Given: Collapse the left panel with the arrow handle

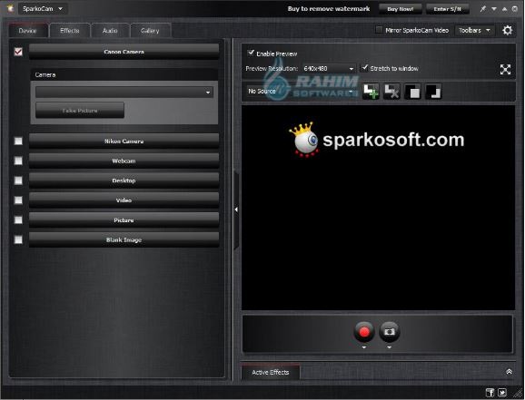Looking at the screenshot, I should point(236,210).
